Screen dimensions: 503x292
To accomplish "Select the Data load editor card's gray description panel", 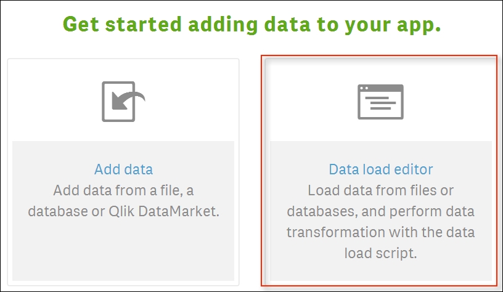I will click(x=381, y=211).
